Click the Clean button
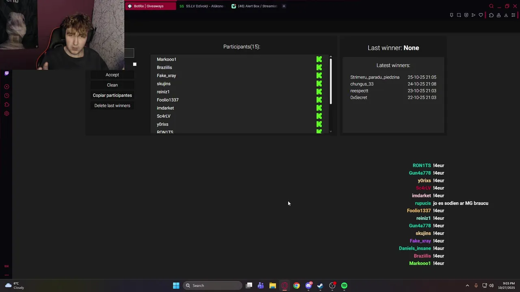Image resolution: width=520 pixels, height=292 pixels. click(x=112, y=85)
